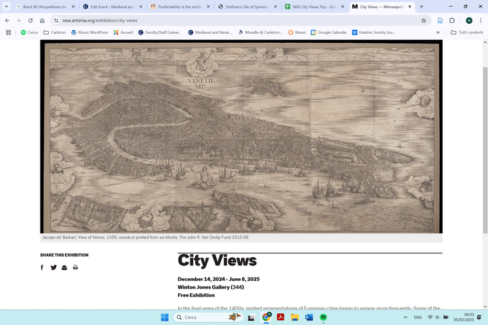The image size is (488, 325).
Task: Switch to the Stethatos Life of Symeon tab
Action: 247,7
